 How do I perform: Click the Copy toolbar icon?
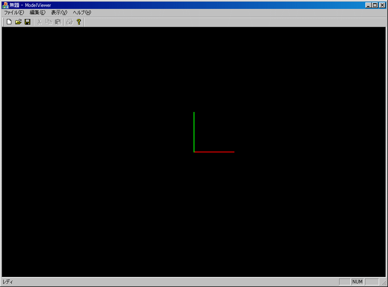[x=49, y=22]
